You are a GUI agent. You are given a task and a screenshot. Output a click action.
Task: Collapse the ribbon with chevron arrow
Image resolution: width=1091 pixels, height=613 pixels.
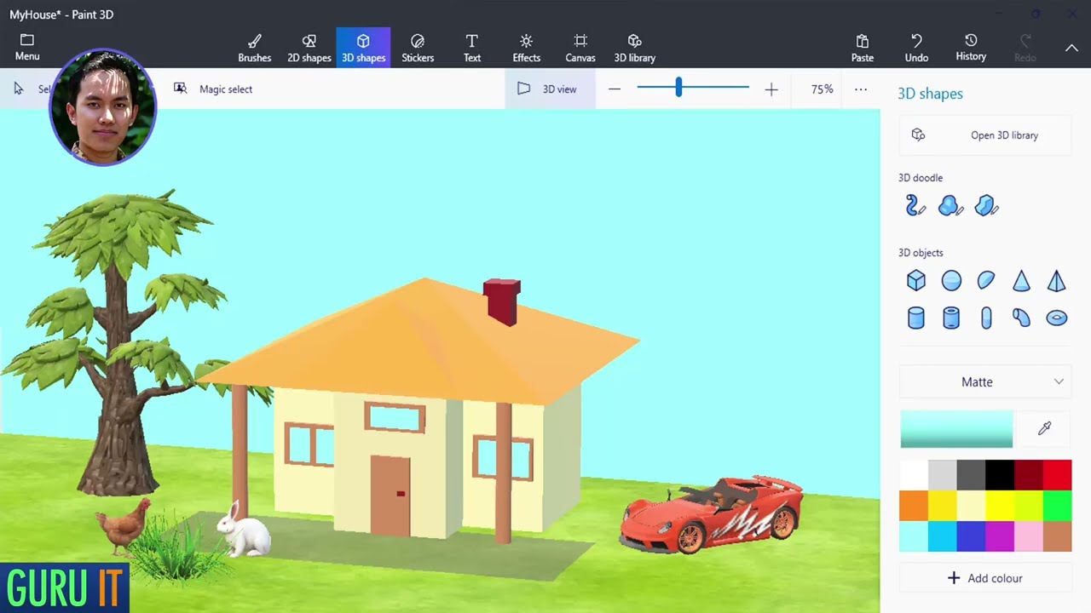pos(1071,48)
